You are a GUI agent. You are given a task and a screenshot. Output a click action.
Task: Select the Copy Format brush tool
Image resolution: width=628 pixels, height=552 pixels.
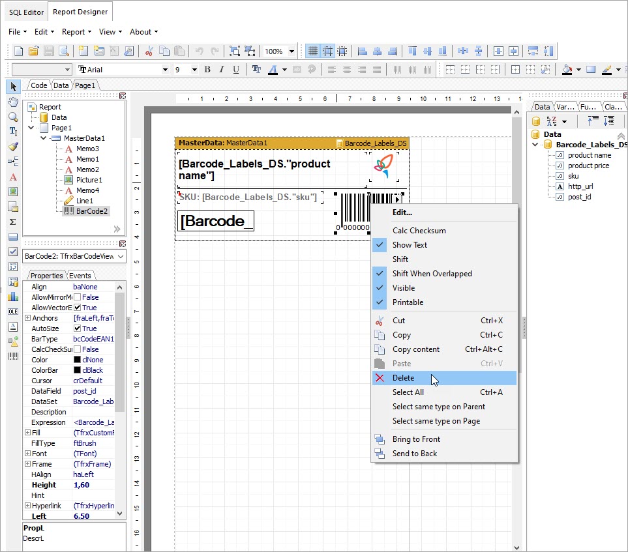coord(12,147)
